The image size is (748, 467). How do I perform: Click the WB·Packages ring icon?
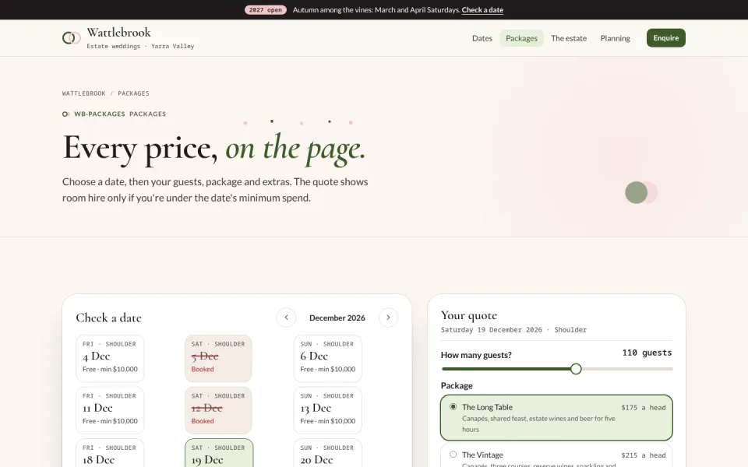pos(65,114)
